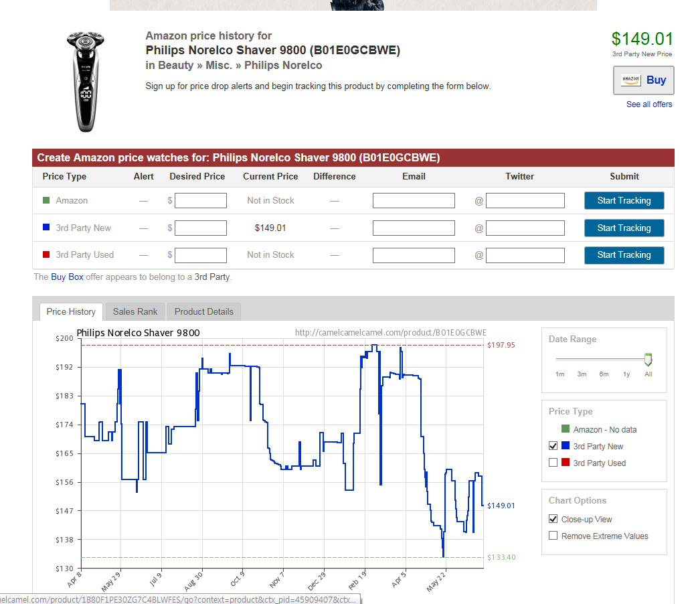Disable the Close-up View checkbox

pos(553,520)
